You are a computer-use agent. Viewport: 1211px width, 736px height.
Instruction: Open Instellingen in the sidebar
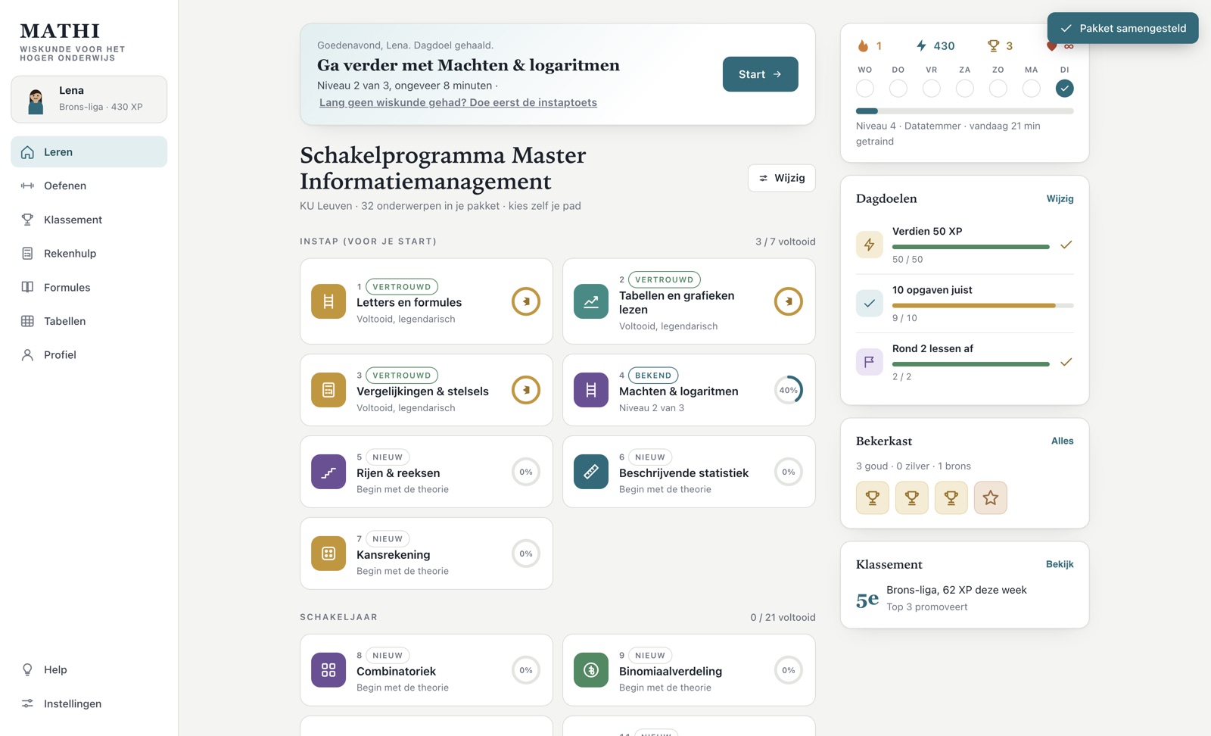click(89, 703)
